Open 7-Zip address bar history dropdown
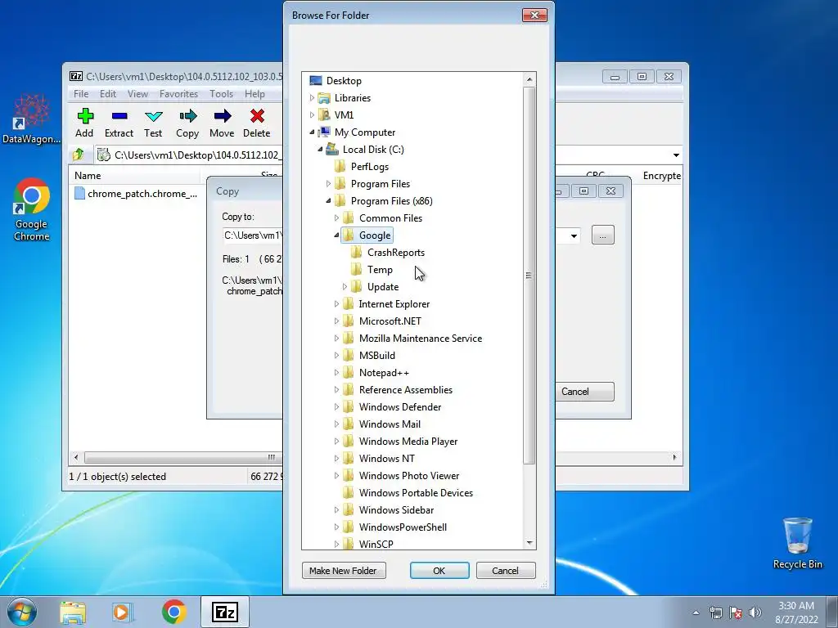Viewport: 838px width, 628px height. tap(676, 155)
